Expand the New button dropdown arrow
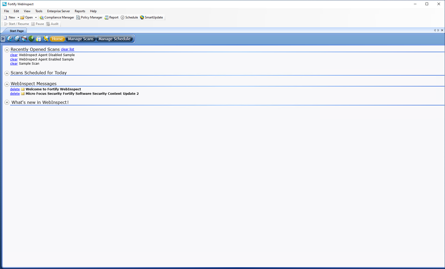445x269 pixels. click(18, 17)
